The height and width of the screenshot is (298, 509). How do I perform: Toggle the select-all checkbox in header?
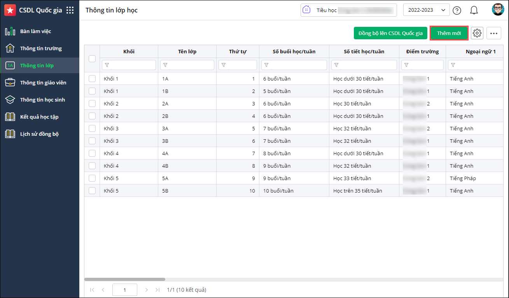pyautogui.click(x=92, y=59)
